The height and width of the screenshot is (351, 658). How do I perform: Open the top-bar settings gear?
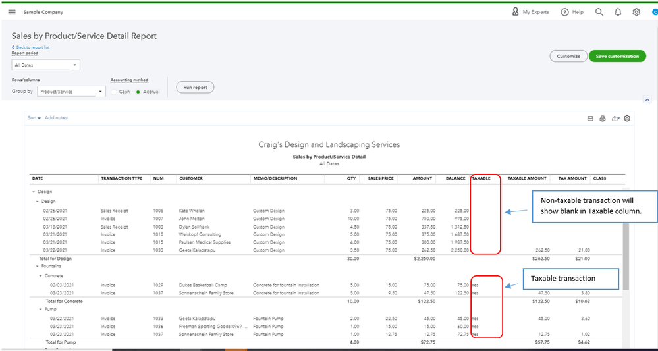point(636,12)
